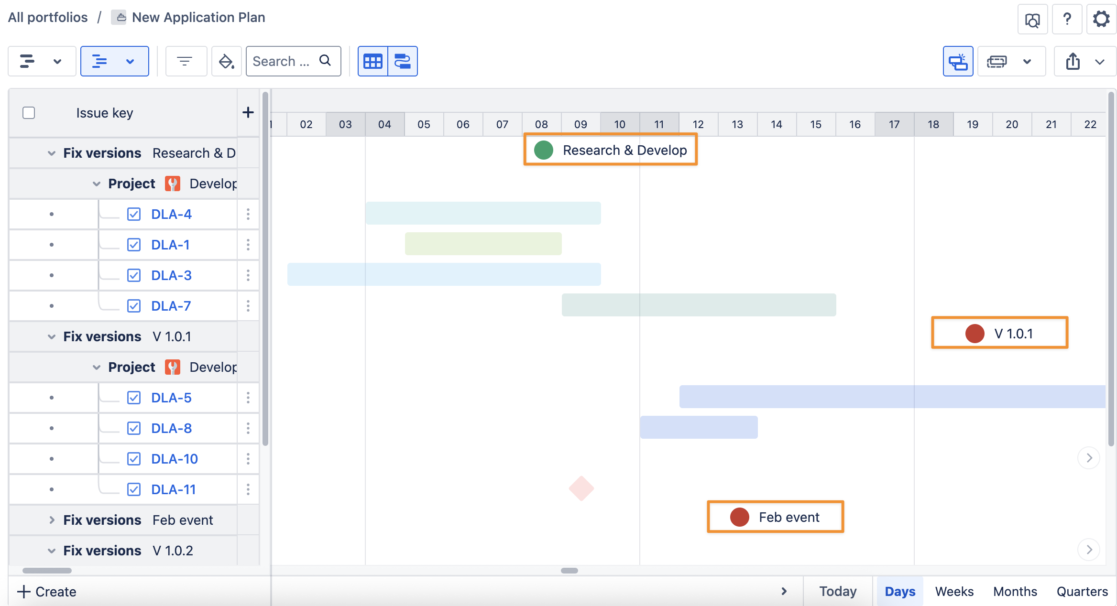Open the hierarchy grouping dropdown arrow
This screenshot has width=1117, height=606.
[x=130, y=61]
